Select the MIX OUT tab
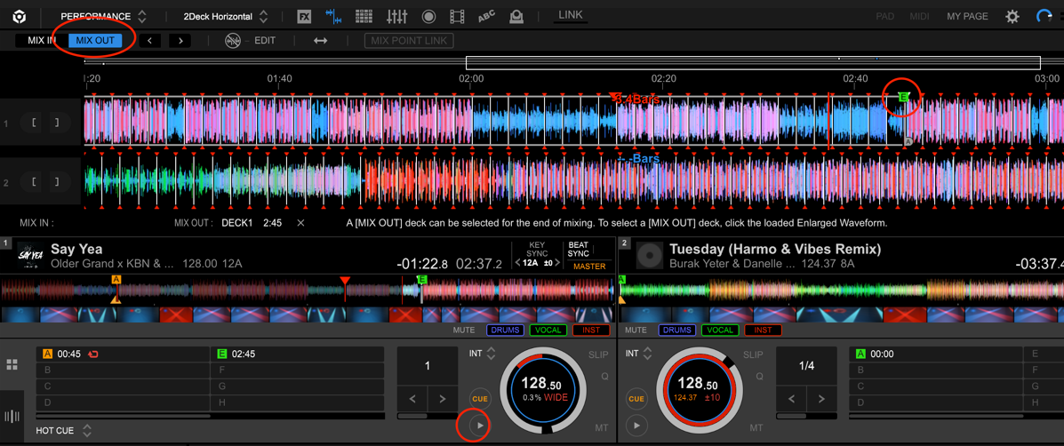Screen dimensions: 1064x446 [x=95, y=40]
